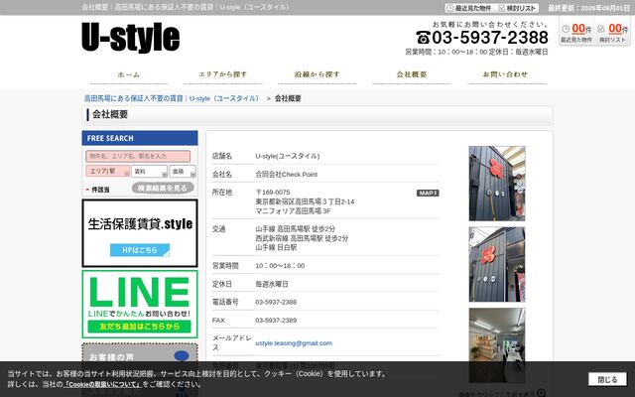The width and height of the screenshot is (635, 397).
Task: Click HPはこちら button
Action: 140,250
